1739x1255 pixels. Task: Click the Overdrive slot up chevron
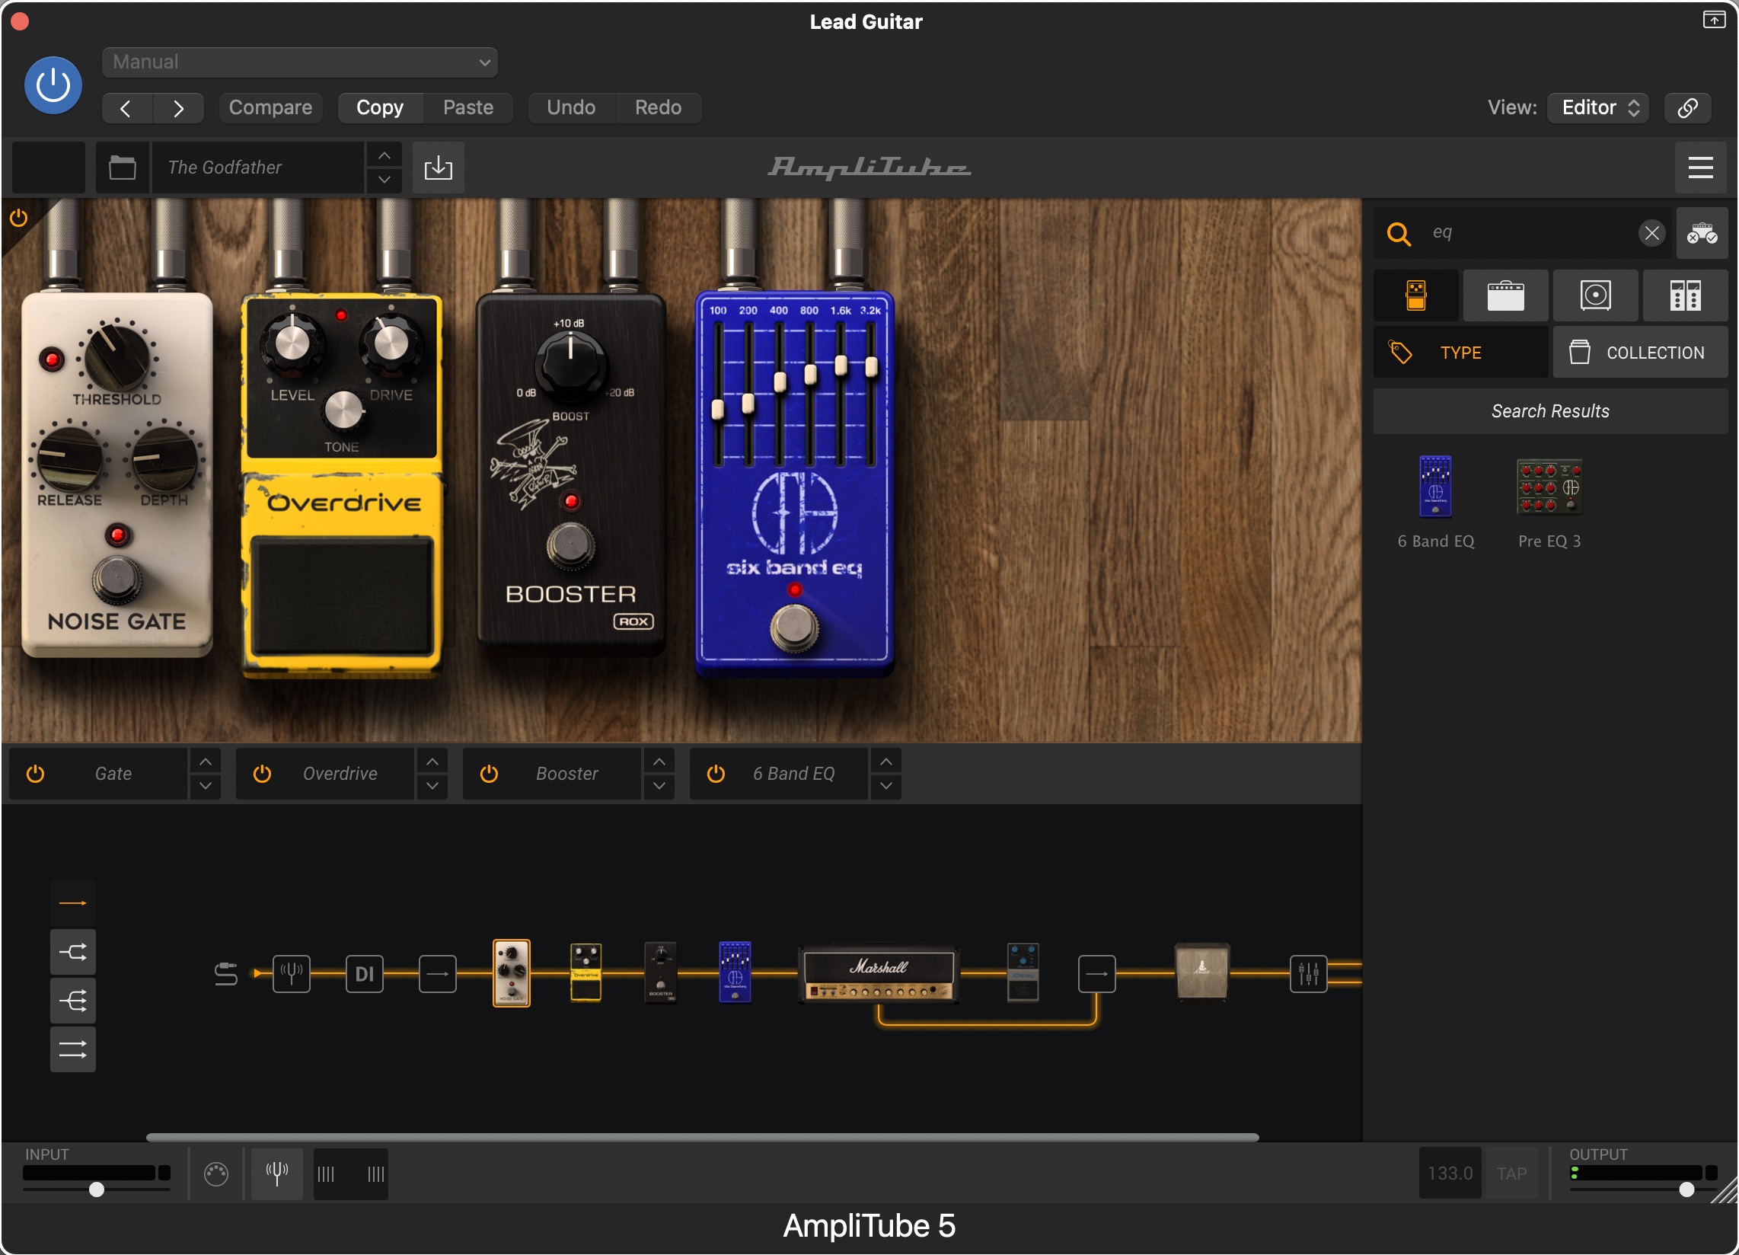click(432, 762)
